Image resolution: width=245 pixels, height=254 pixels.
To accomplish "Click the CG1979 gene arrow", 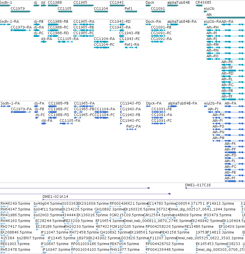I will (x=21, y=12).
